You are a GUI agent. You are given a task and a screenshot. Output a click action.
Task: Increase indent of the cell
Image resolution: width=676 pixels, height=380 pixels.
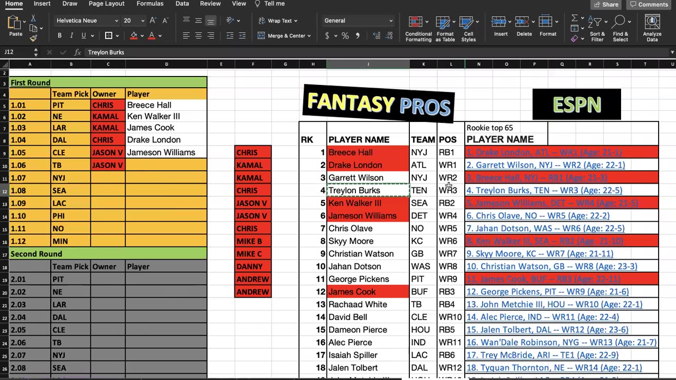pyautogui.click(x=242, y=35)
